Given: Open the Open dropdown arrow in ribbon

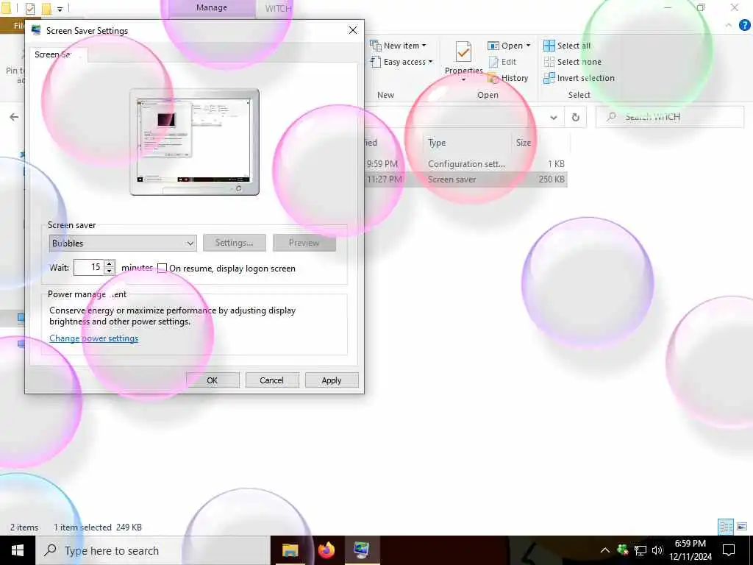Looking at the screenshot, I should point(528,46).
